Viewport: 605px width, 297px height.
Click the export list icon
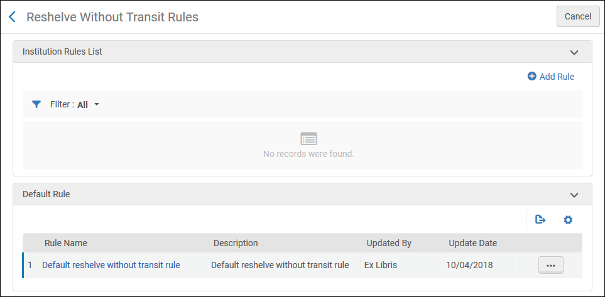(540, 220)
